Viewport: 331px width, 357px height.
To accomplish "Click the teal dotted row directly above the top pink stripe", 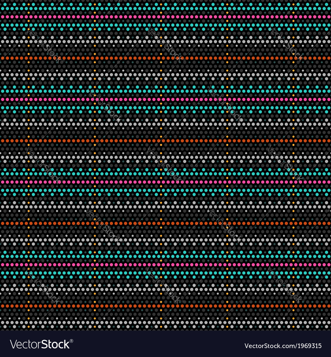I will [x=165, y=8].
